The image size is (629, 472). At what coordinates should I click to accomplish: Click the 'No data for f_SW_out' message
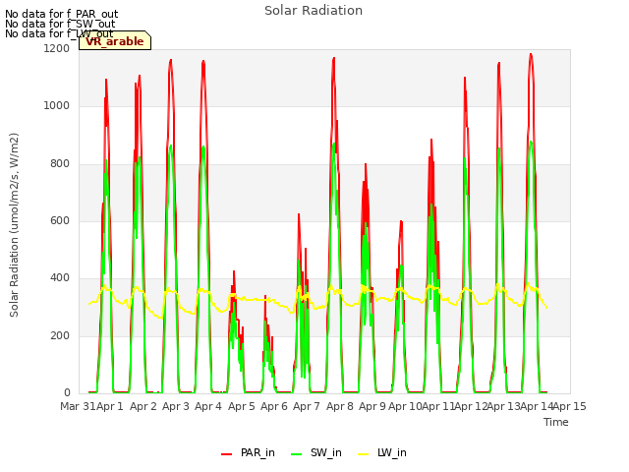point(60,24)
